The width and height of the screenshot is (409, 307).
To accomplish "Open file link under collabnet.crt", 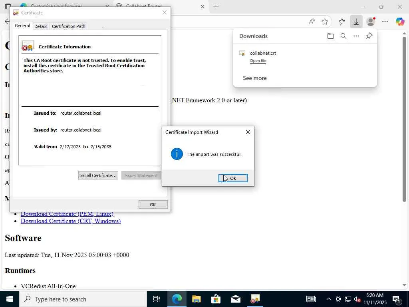I will point(258,61).
